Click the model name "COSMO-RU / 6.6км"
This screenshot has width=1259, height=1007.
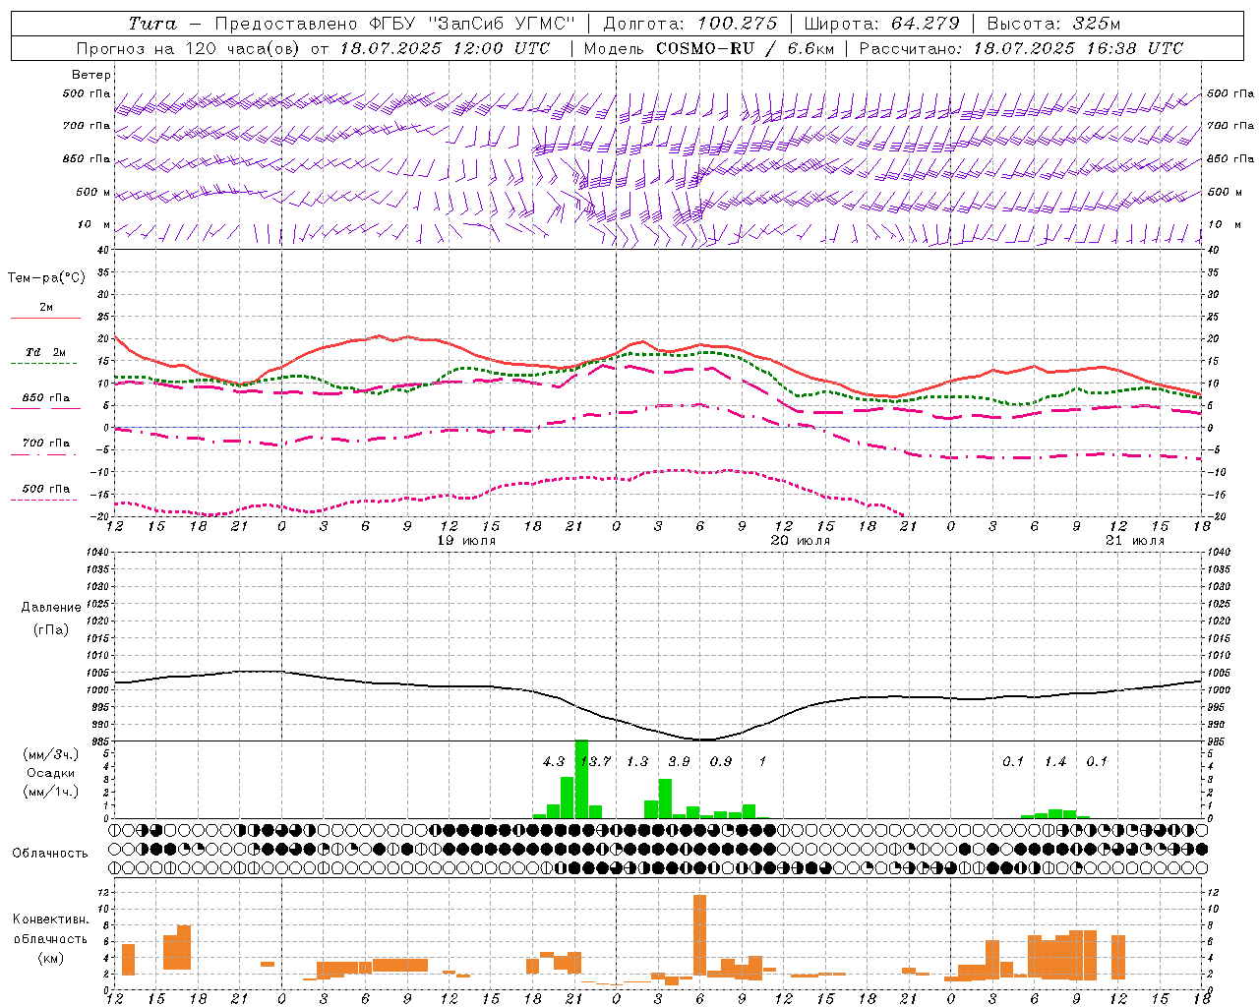pos(745,48)
